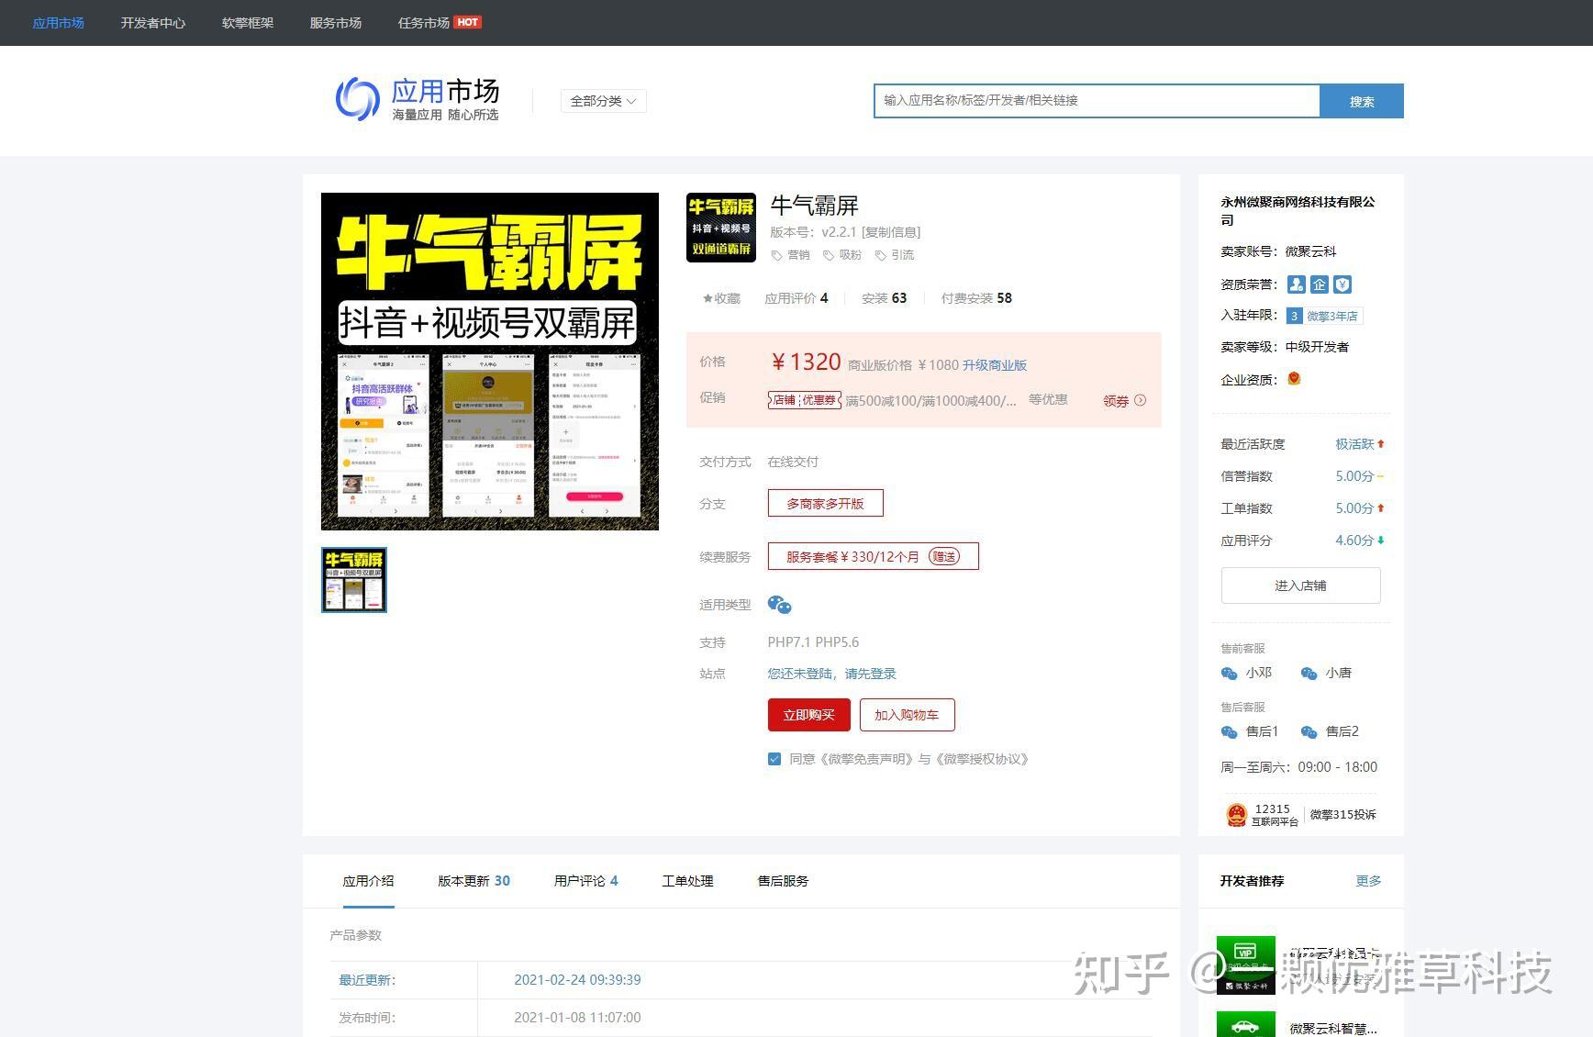Switch to the 用户评论 tab
1593x1037 pixels.
click(x=585, y=881)
